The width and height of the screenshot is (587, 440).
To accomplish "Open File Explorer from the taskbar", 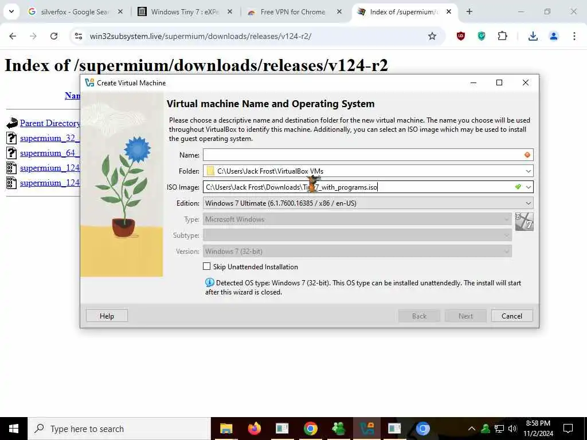I will click(x=226, y=429).
